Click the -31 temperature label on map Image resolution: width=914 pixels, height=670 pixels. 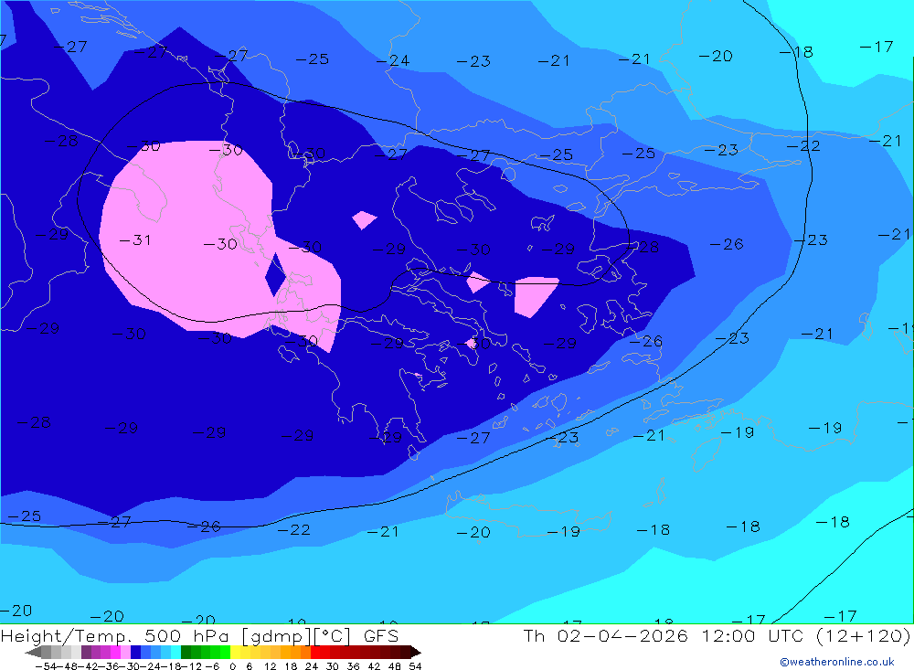coord(135,239)
